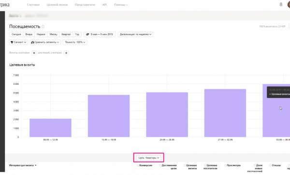Screen dimensions: 290x175
Task: Sort by Интервал дат визита column
Action: (23, 165)
